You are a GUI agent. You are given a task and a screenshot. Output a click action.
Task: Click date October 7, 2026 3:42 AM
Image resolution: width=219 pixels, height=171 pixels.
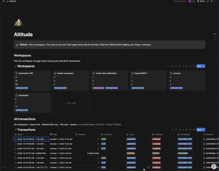pyautogui.click(x=61, y=148)
